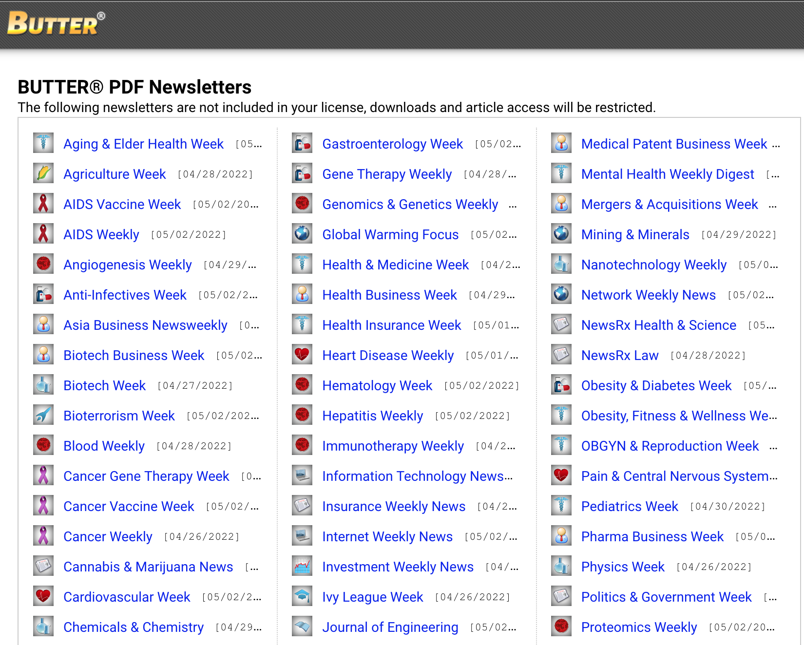
Task: Click the book icon beside Journal of Engineering
Action: [302, 626]
